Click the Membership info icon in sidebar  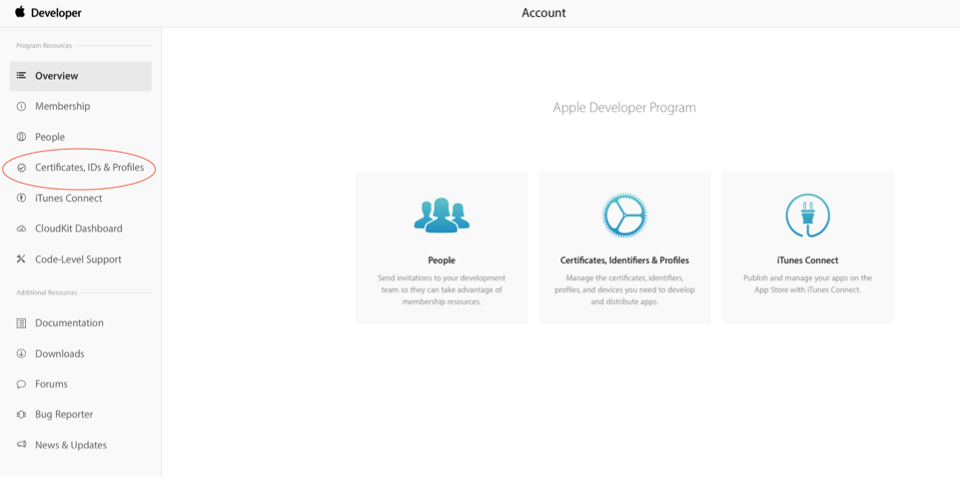click(x=21, y=107)
